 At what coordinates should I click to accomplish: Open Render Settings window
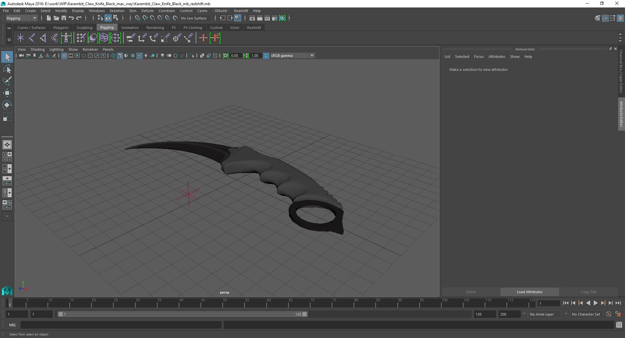pos(275,18)
